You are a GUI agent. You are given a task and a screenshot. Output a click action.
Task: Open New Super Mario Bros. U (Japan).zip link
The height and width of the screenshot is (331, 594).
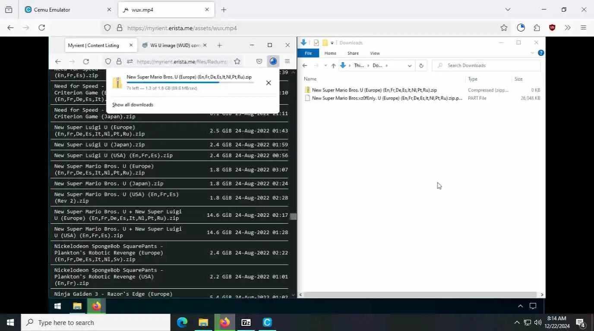coord(109,184)
